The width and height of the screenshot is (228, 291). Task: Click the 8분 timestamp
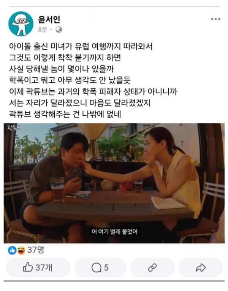(x=43, y=30)
